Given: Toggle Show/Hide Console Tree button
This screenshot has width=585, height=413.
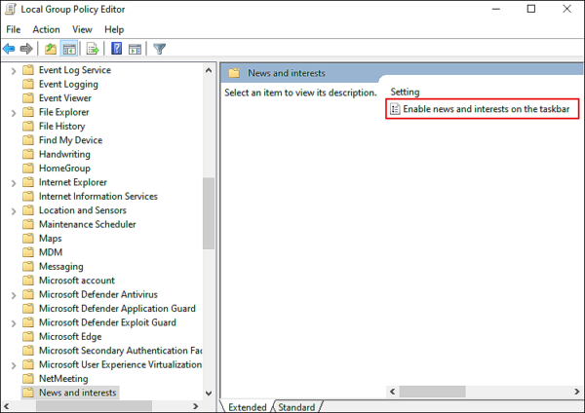Looking at the screenshot, I should [69, 49].
